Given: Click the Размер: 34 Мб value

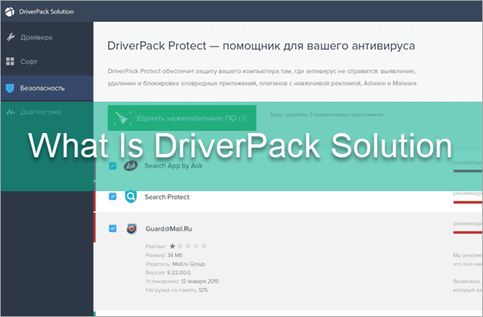Looking at the screenshot, I should (175, 255).
